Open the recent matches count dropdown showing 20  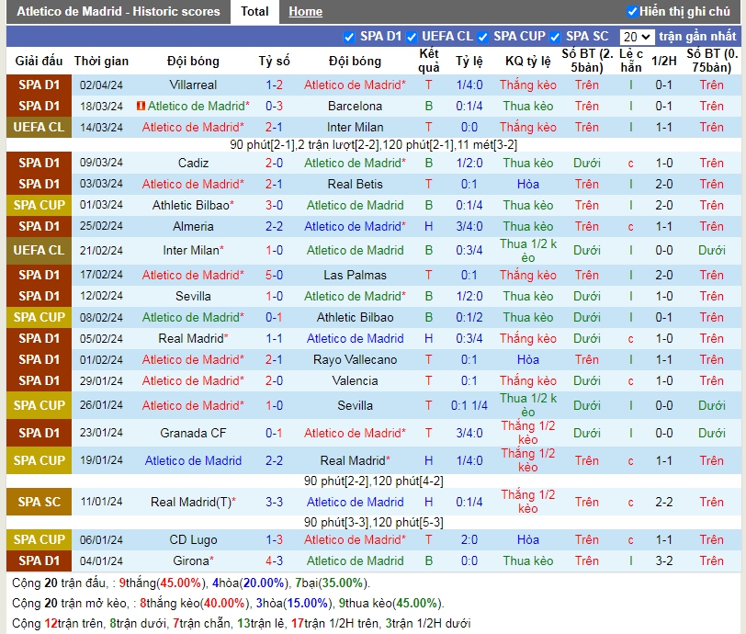(637, 37)
